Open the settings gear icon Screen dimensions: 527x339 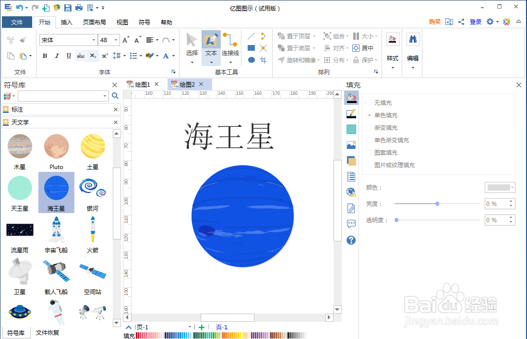(x=490, y=22)
